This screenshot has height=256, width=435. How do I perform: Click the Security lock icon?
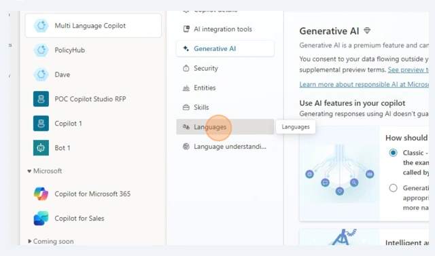186,68
